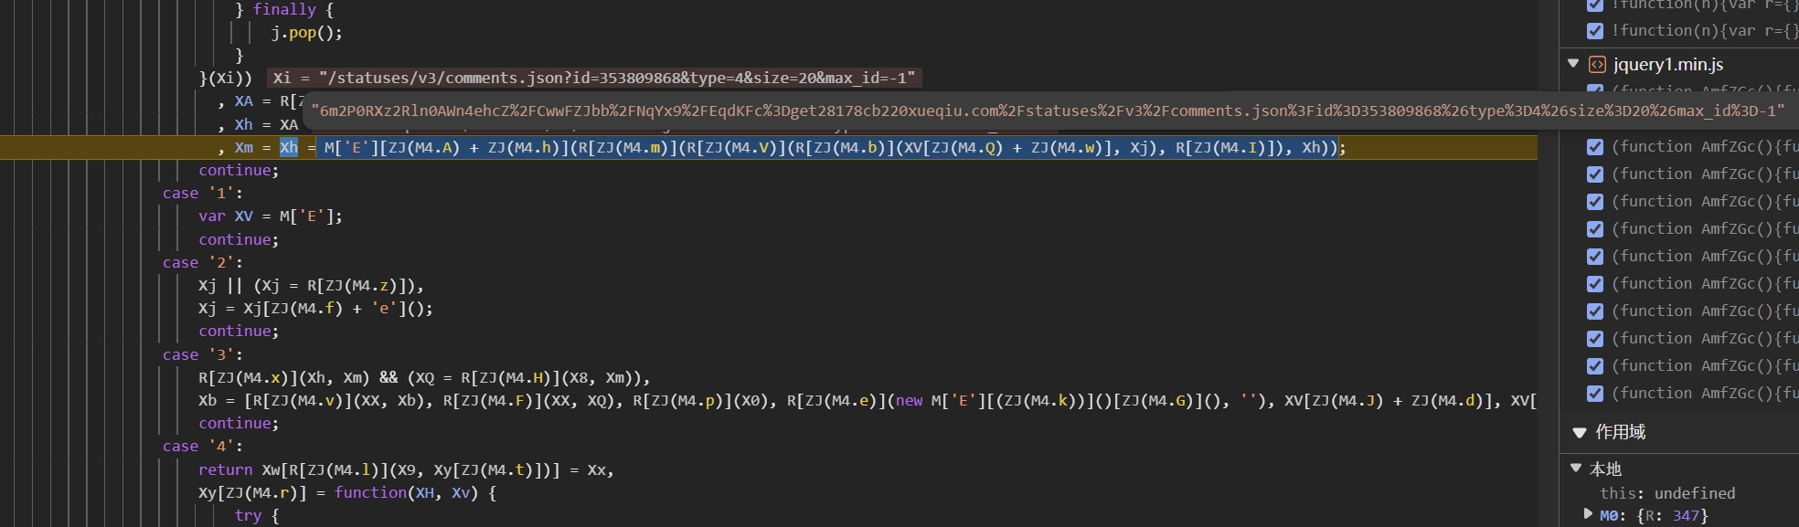Toggle first AmfZGc breakpoint checkbox below the tooltip
The width and height of the screenshot is (1799, 527).
[1595, 147]
